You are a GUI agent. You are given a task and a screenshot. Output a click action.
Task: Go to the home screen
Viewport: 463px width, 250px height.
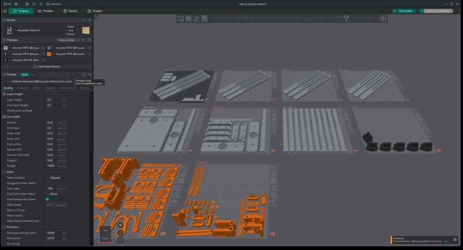click(5, 11)
